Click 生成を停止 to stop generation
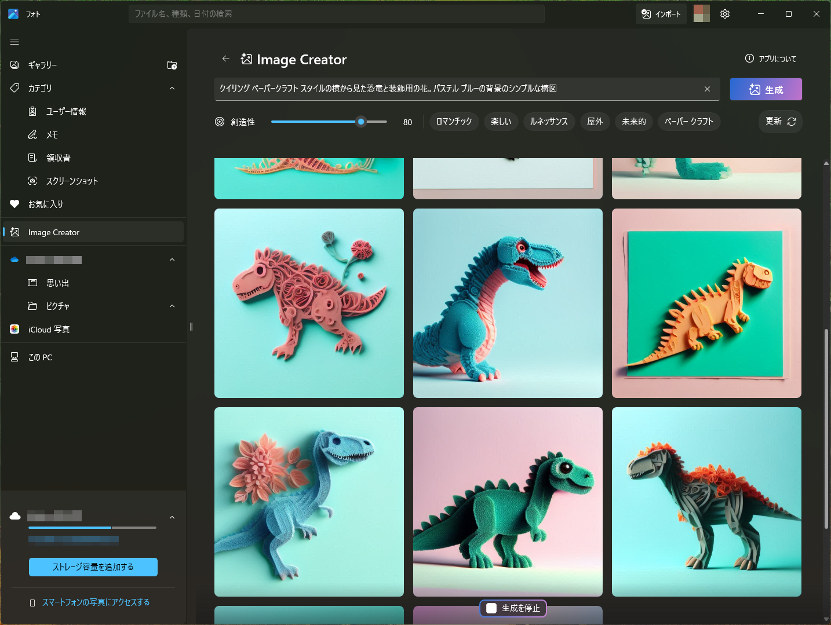Screen dimensions: 831x625 coord(513,608)
